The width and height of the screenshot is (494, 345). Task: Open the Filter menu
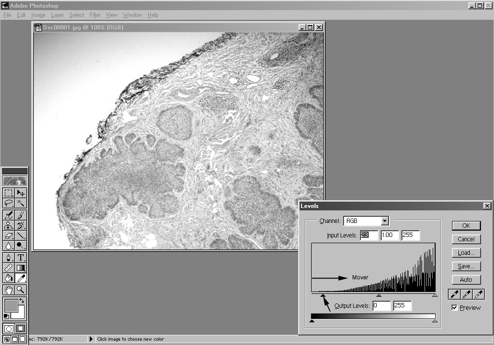95,15
